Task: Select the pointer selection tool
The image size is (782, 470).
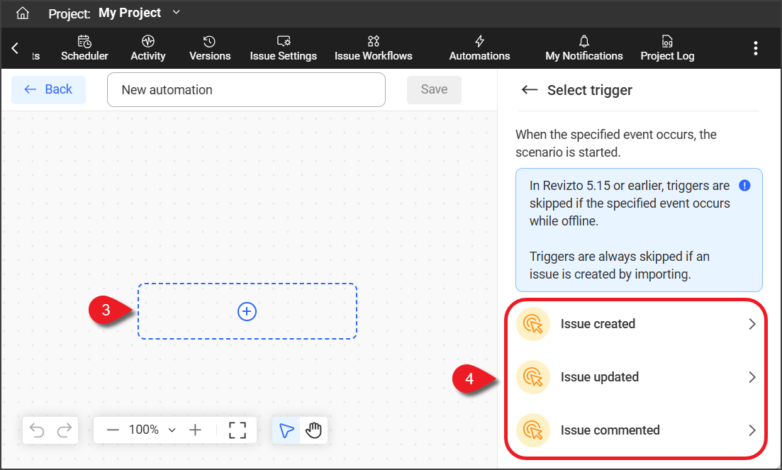Action: 286,430
